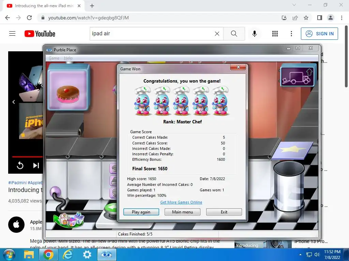Clear the YouTube search text

click(x=217, y=34)
